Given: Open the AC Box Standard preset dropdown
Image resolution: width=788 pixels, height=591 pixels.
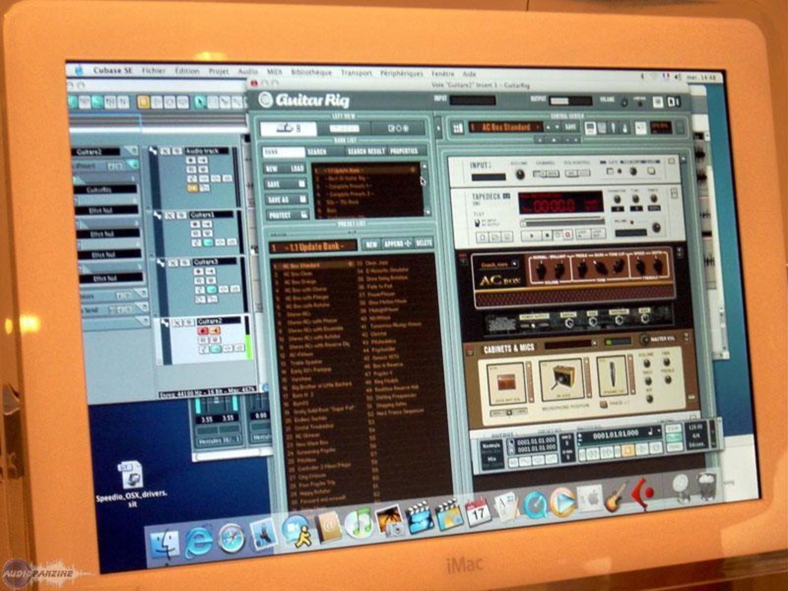Looking at the screenshot, I should (538, 128).
